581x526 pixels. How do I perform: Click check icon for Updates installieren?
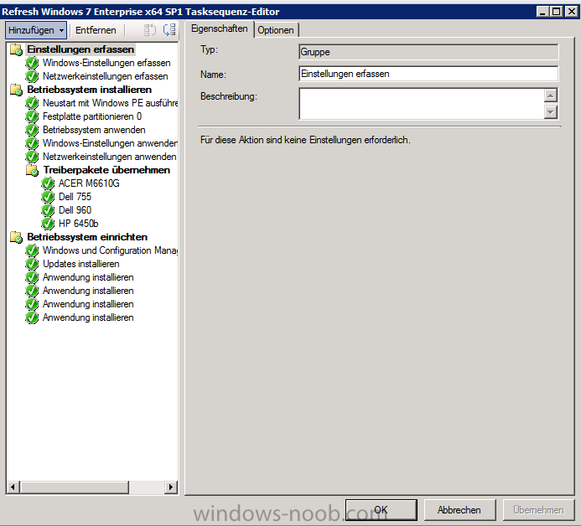(32, 264)
